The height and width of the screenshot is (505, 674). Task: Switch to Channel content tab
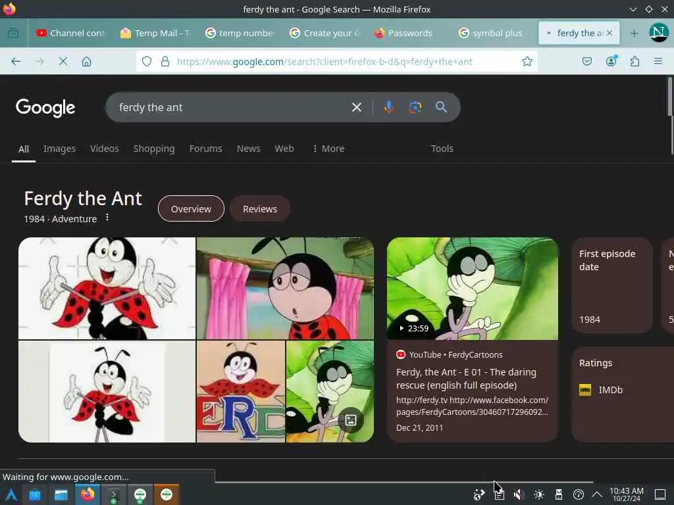(71, 33)
